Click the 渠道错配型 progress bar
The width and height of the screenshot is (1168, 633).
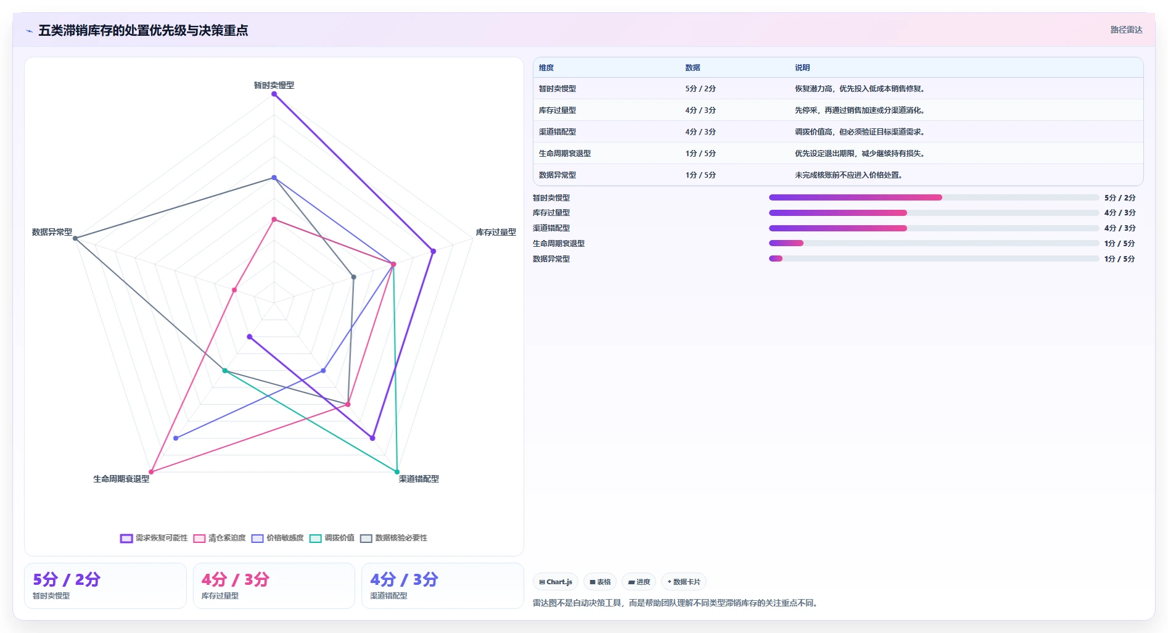934,228
